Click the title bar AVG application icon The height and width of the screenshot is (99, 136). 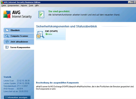click(x=2, y=2)
